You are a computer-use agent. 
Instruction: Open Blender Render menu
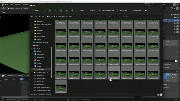click(18, 4)
